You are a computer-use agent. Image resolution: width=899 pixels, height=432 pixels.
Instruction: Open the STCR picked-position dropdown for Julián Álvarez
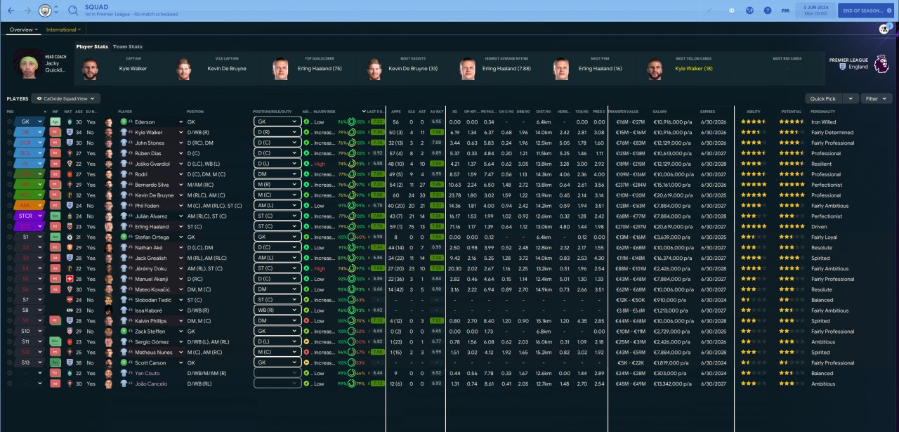click(x=29, y=216)
